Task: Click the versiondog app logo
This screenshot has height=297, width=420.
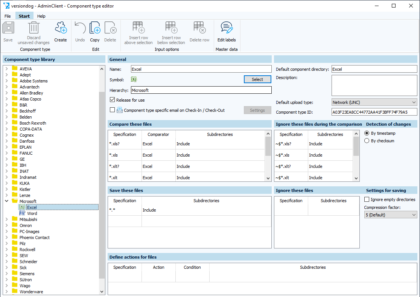Action: 6,6
